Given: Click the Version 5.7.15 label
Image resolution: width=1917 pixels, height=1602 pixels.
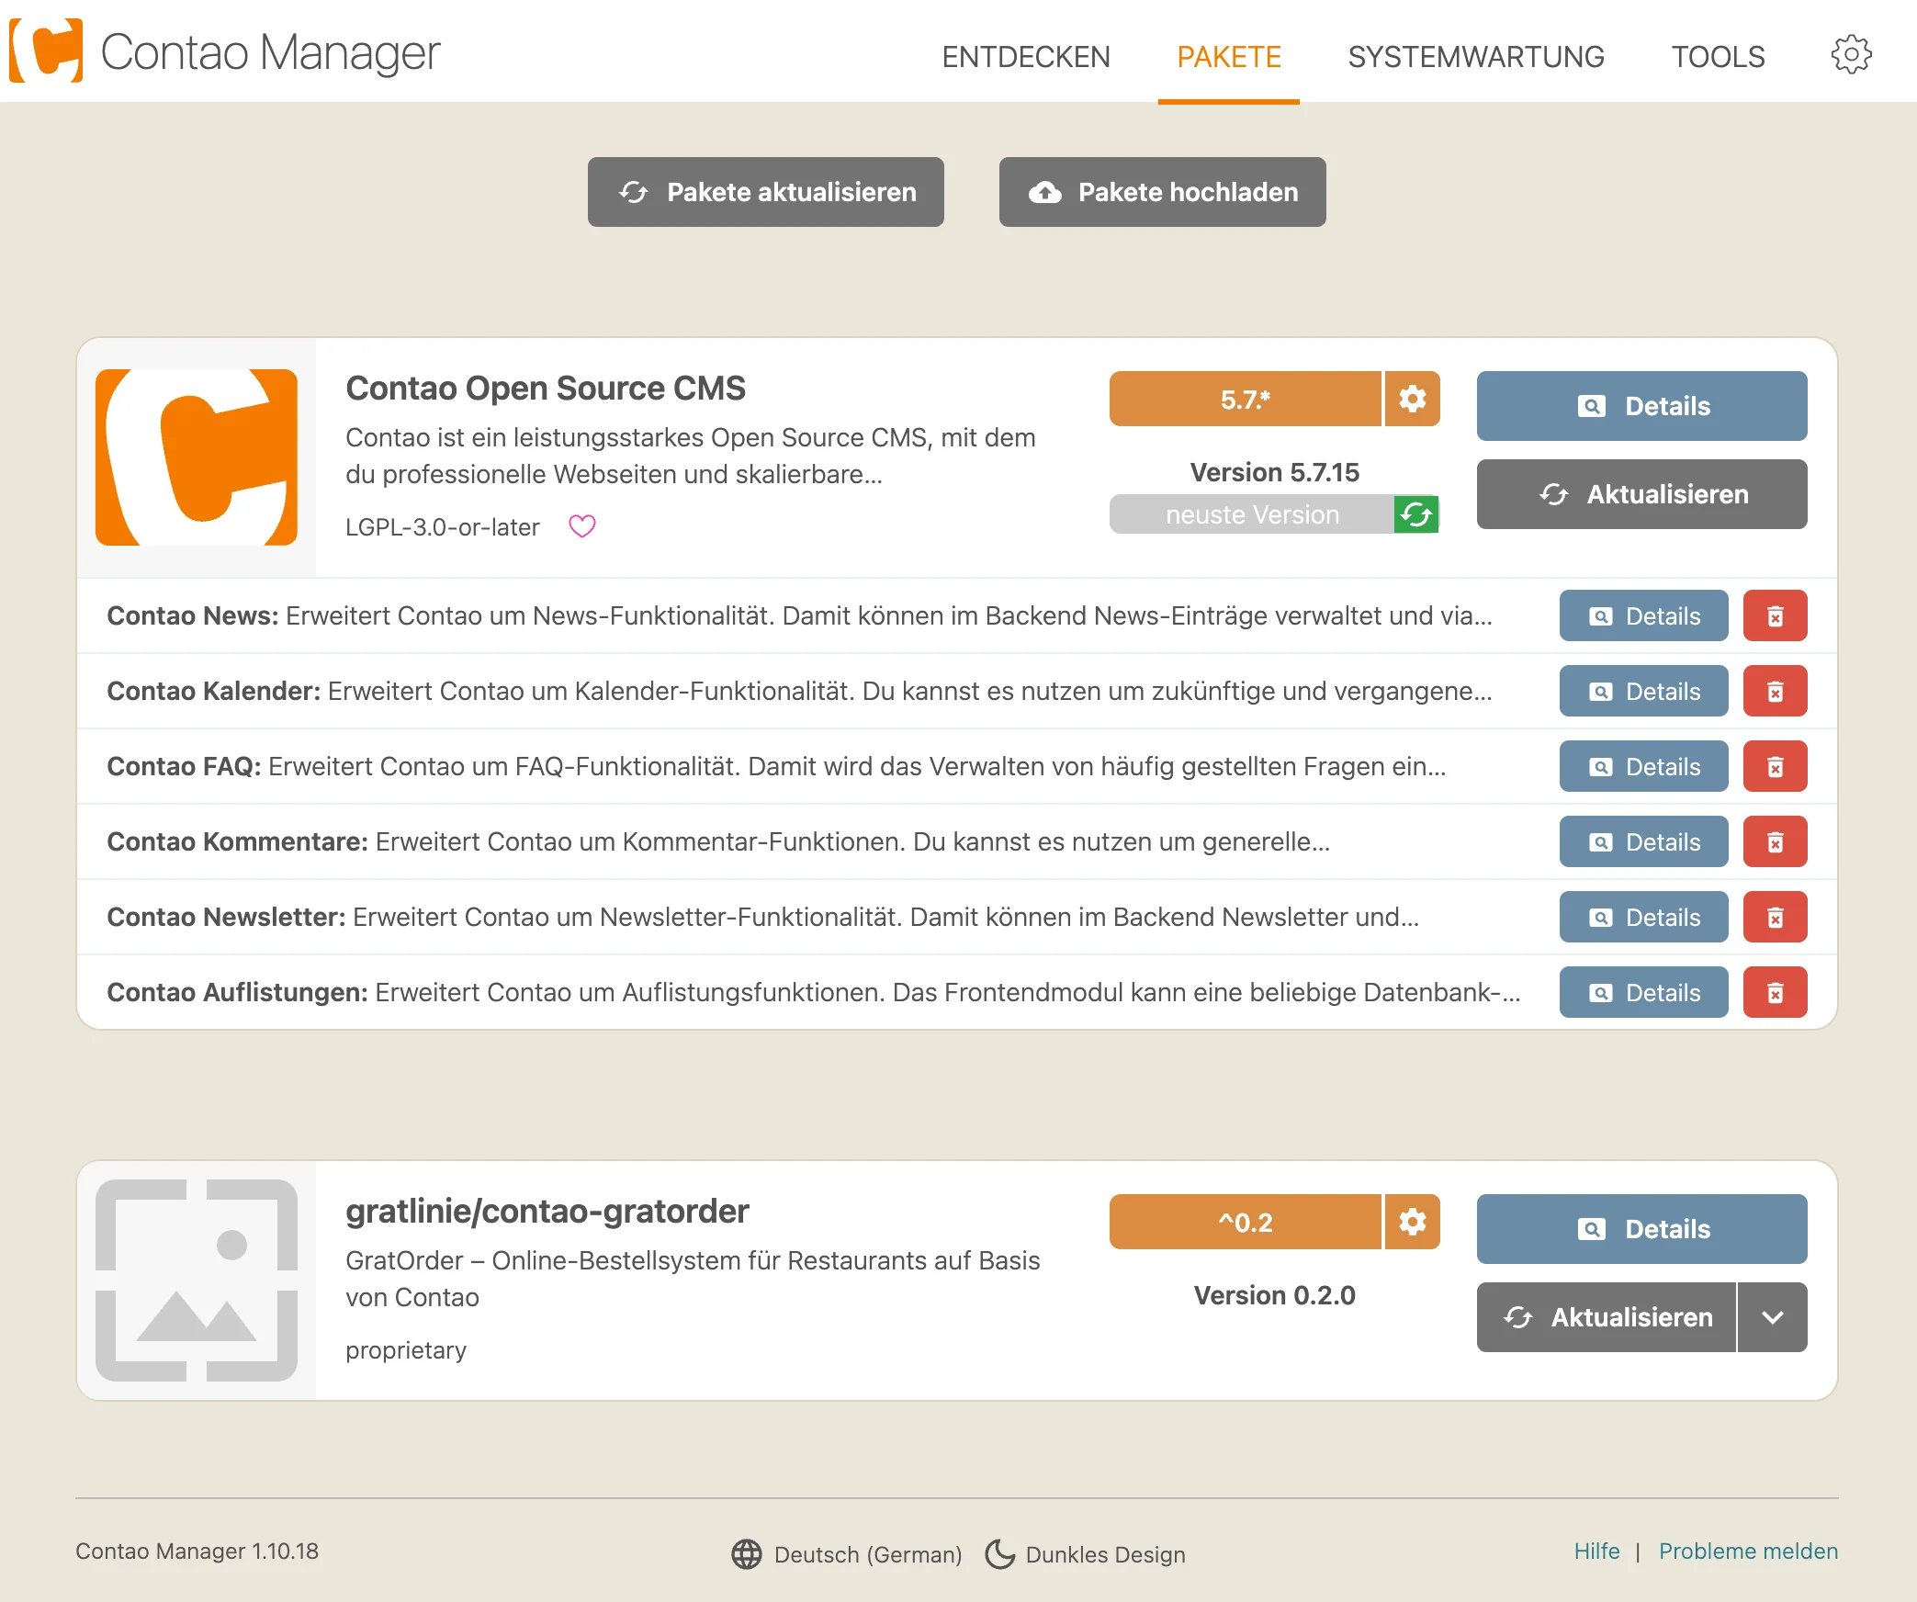Looking at the screenshot, I should pos(1275,472).
